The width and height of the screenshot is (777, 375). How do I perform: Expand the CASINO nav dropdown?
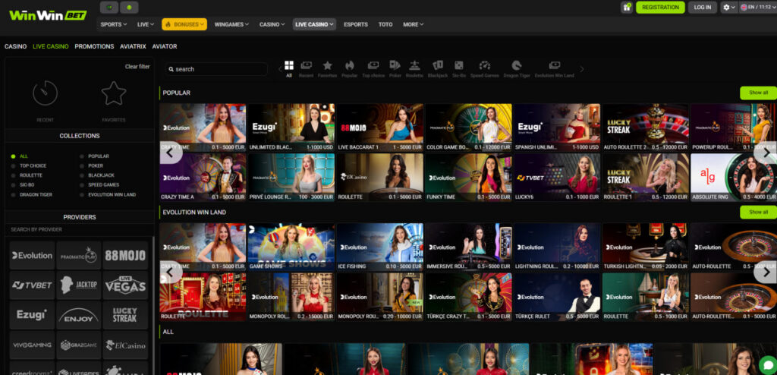coord(272,24)
